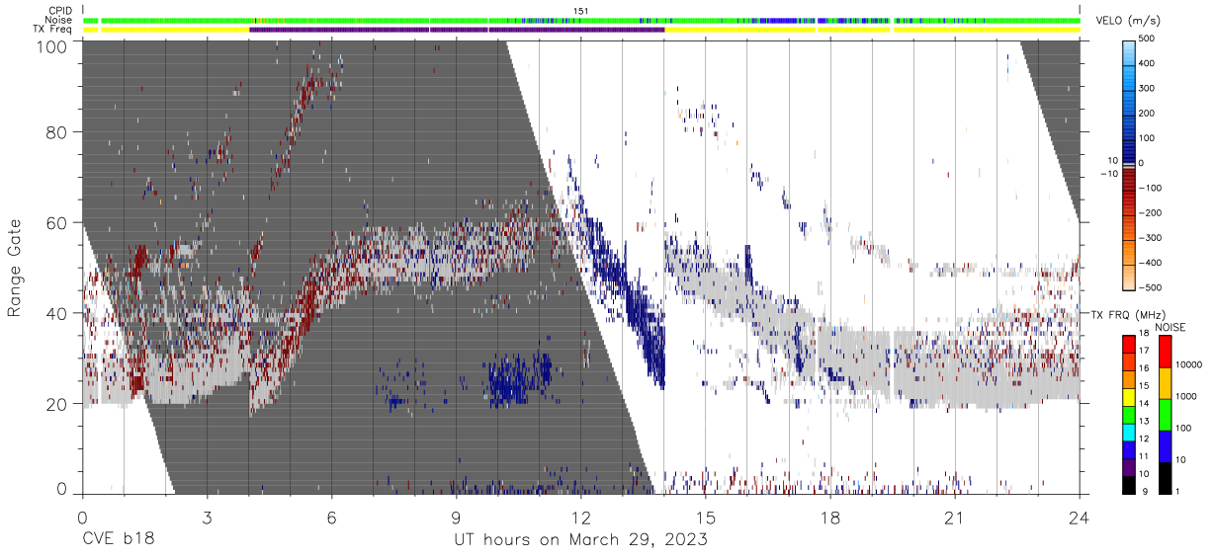Screen dimensions: 1214x560
Task: Click the 17 label in the TX FRQ legend
Action: pos(1144,351)
